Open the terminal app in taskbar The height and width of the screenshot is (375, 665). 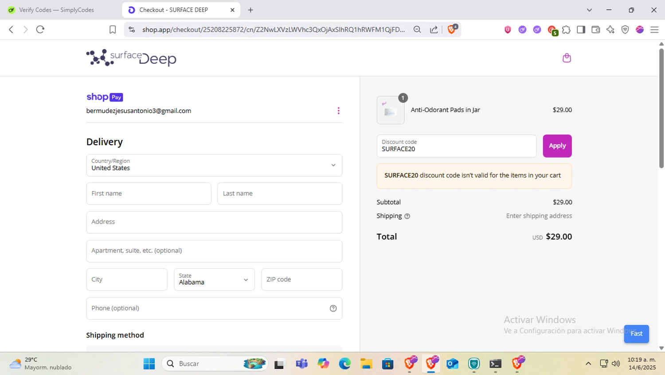coord(495,364)
